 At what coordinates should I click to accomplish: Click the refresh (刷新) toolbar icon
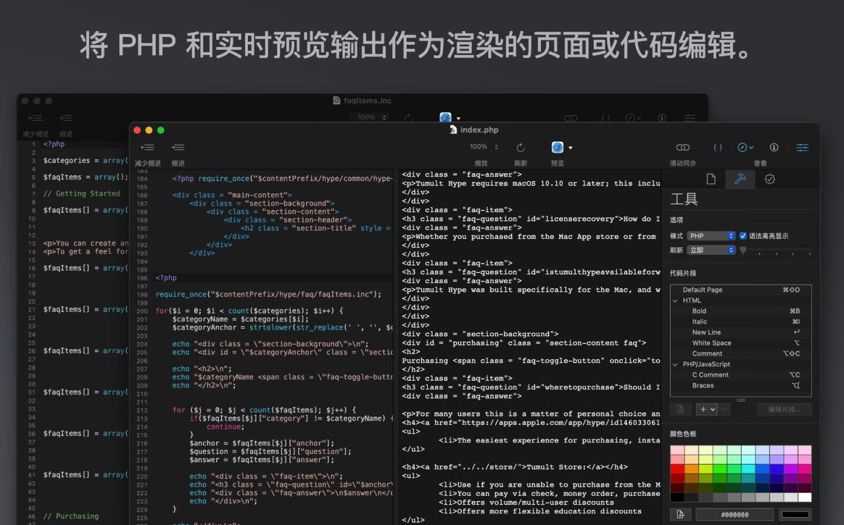click(520, 148)
